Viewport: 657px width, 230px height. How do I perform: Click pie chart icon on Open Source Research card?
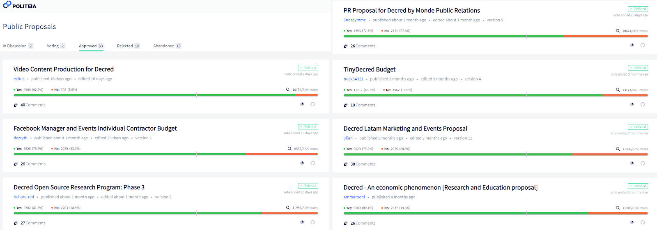(x=302, y=222)
